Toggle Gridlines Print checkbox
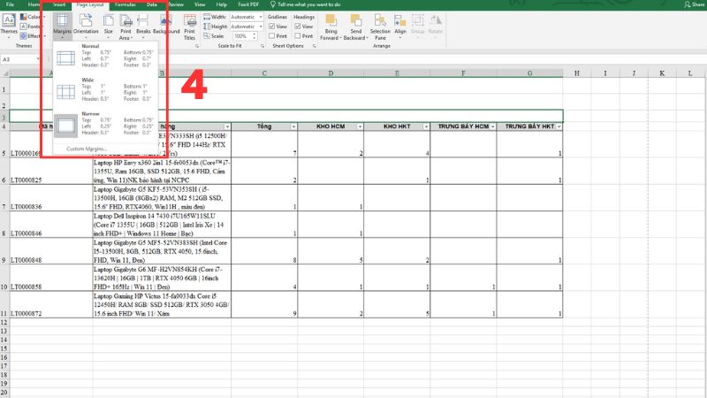The width and height of the screenshot is (707, 398). pos(272,36)
